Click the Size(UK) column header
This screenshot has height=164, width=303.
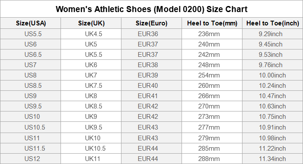point(91,23)
